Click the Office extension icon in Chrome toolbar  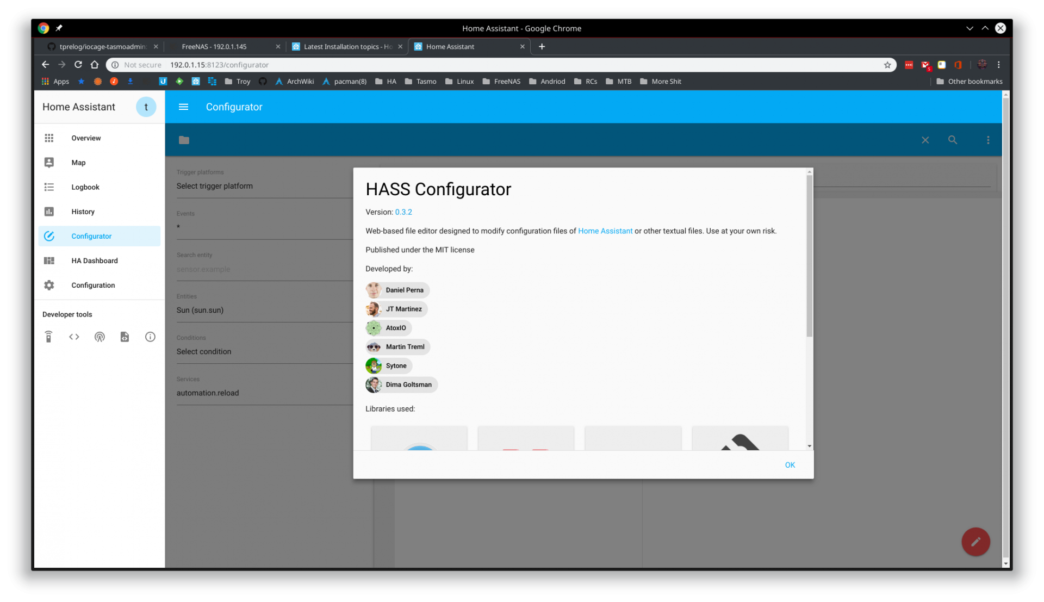click(x=958, y=65)
